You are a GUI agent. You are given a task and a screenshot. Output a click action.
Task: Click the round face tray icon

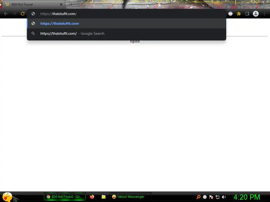pos(205,197)
